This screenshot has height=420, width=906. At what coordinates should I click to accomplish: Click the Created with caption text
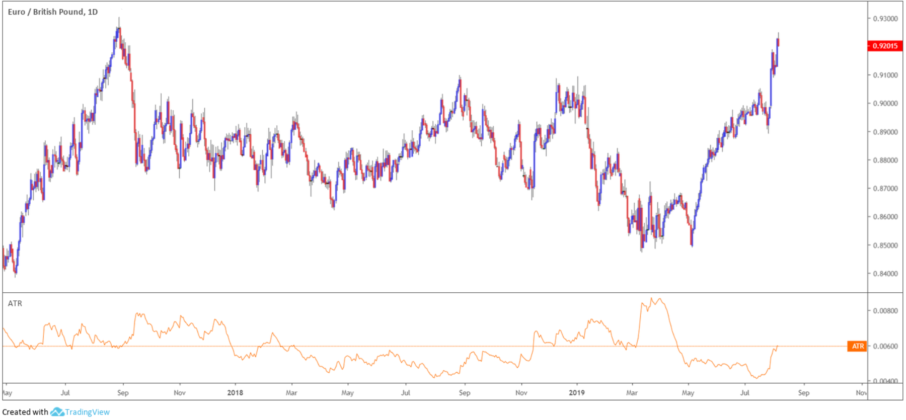point(25,412)
